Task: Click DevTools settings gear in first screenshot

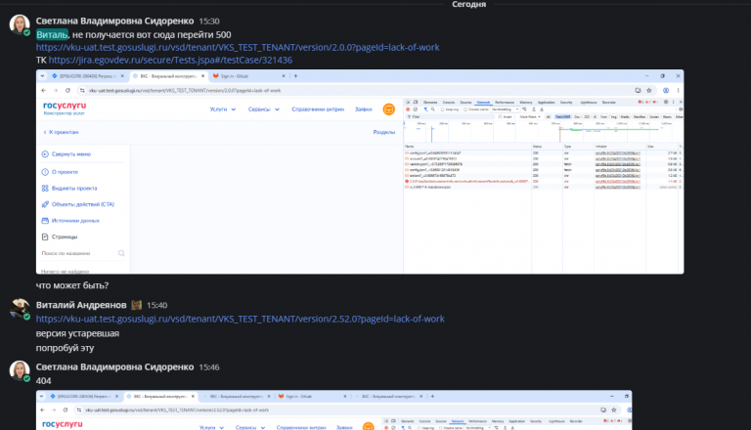Action: (x=666, y=102)
